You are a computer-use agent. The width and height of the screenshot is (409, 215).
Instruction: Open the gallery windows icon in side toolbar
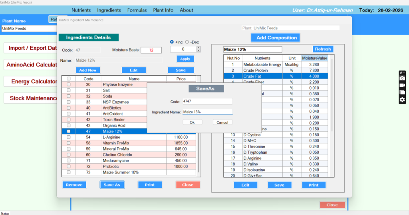[x=402, y=92]
